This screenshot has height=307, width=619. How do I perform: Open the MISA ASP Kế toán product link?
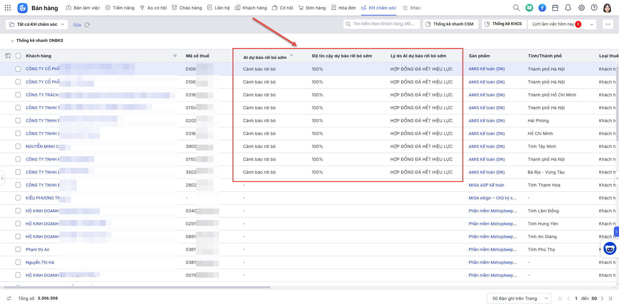point(486,185)
